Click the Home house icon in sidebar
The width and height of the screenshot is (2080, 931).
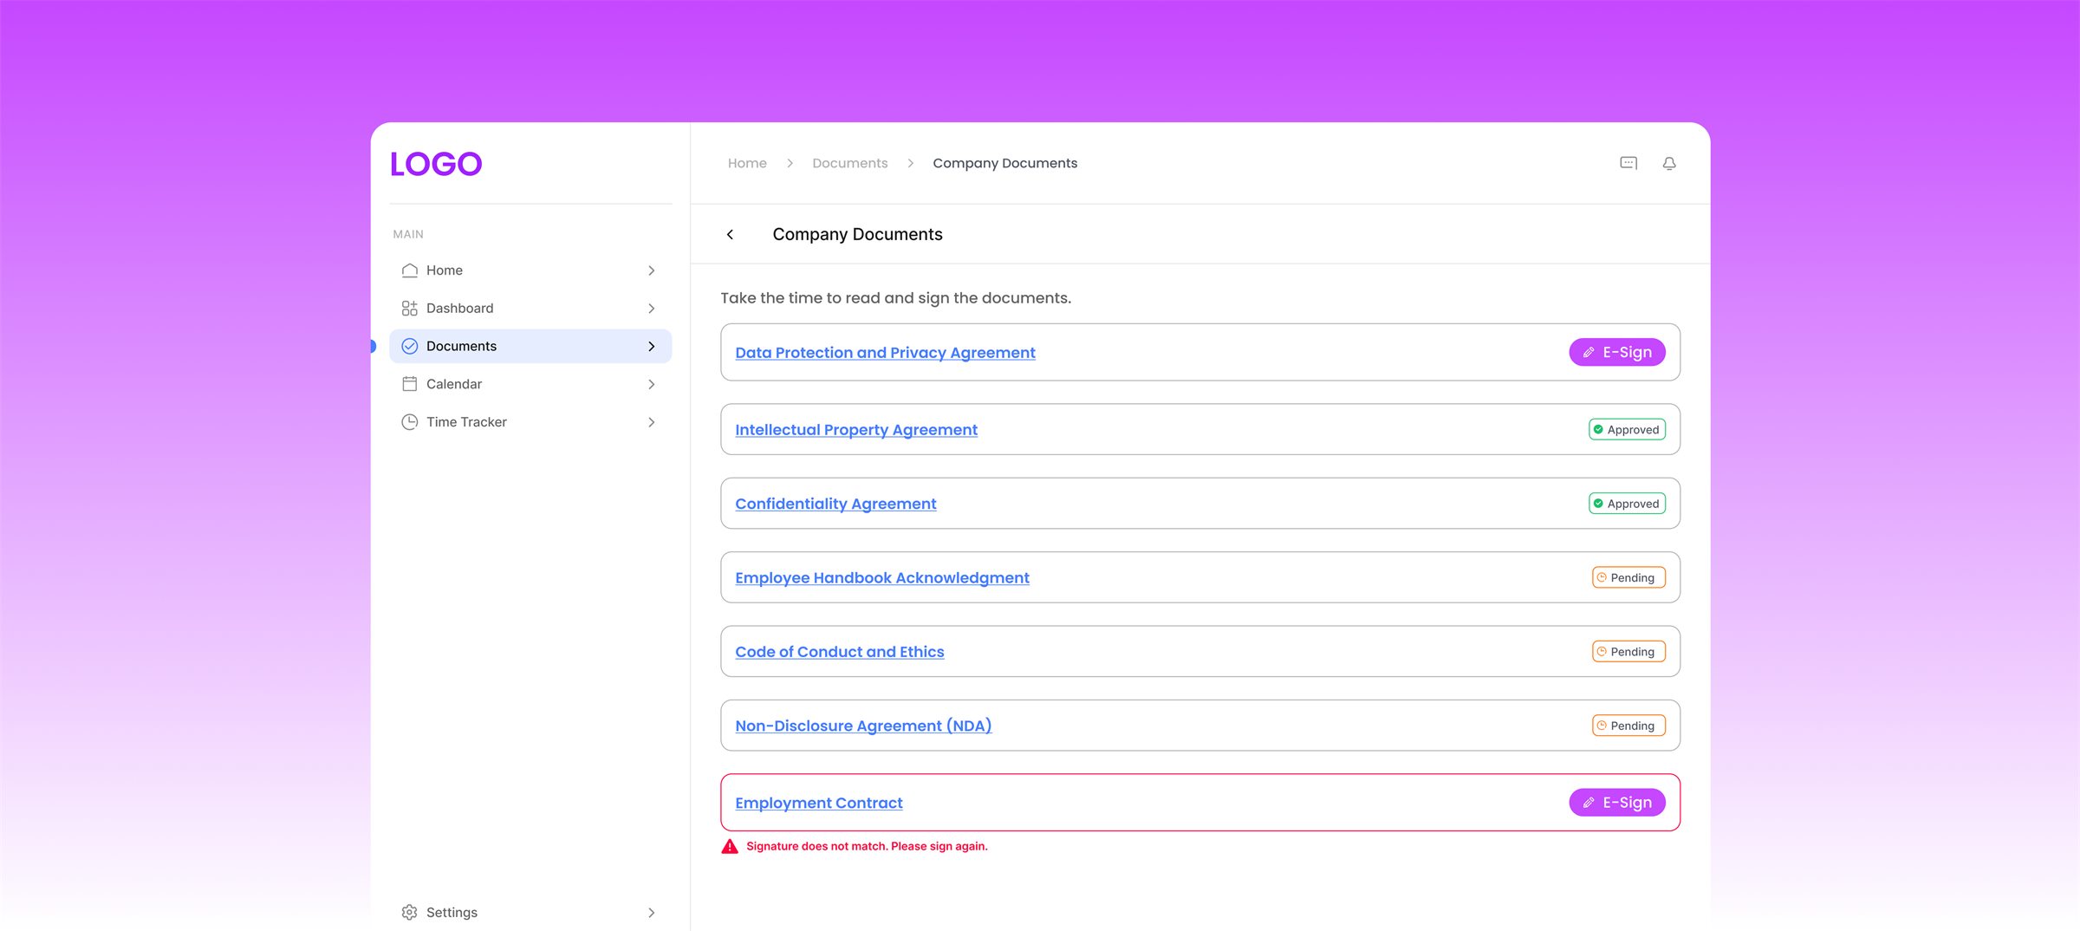[410, 270]
